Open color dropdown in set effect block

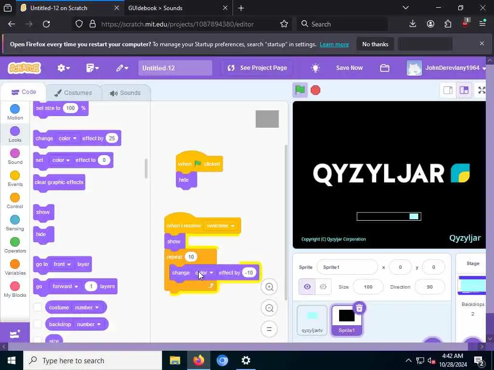click(61, 160)
